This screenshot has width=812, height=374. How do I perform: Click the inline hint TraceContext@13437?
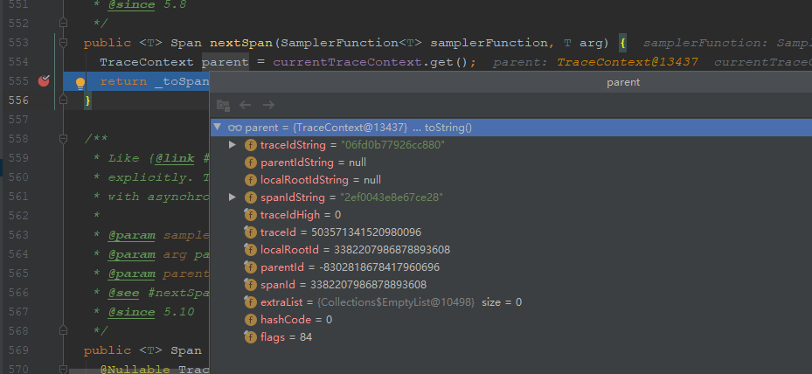coord(627,62)
